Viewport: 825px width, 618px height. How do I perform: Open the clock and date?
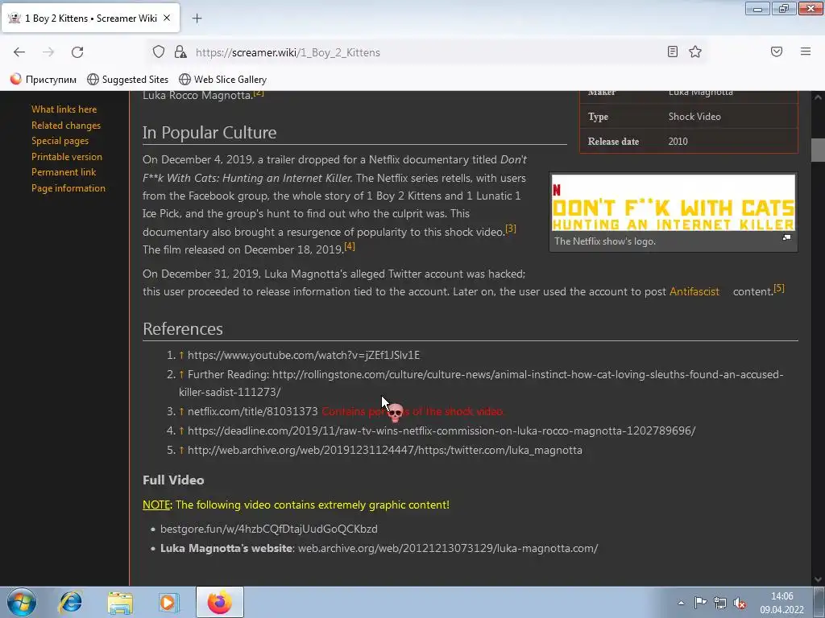point(781,603)
